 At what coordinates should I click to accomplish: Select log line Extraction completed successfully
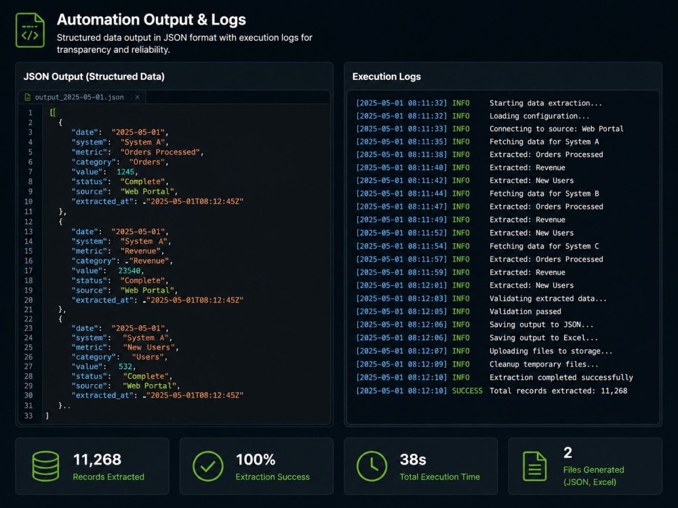(494, 377)
